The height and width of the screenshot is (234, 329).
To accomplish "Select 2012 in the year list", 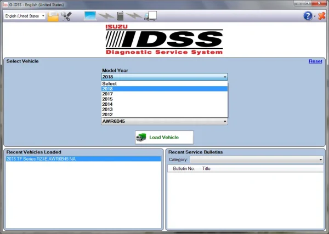I will [164, 115].
